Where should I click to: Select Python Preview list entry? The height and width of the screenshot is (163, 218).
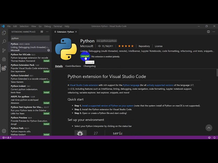[x=30, y=121]
